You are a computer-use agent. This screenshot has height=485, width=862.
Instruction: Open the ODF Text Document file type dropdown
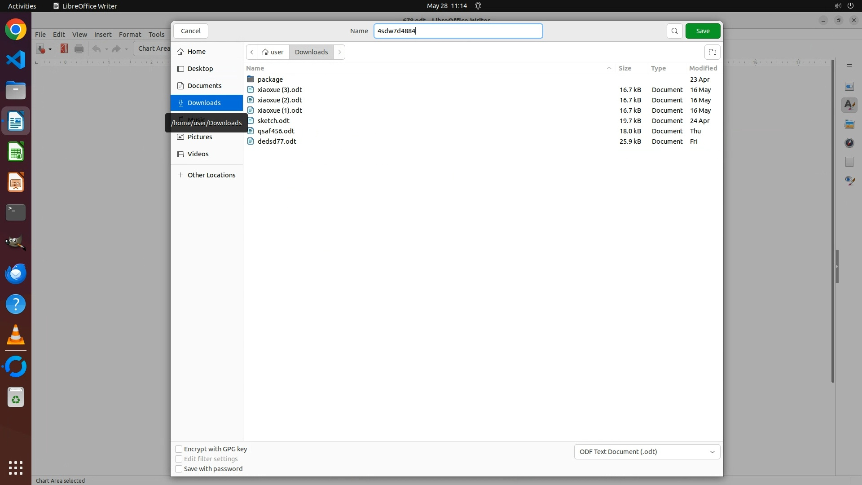coord(646,452)
